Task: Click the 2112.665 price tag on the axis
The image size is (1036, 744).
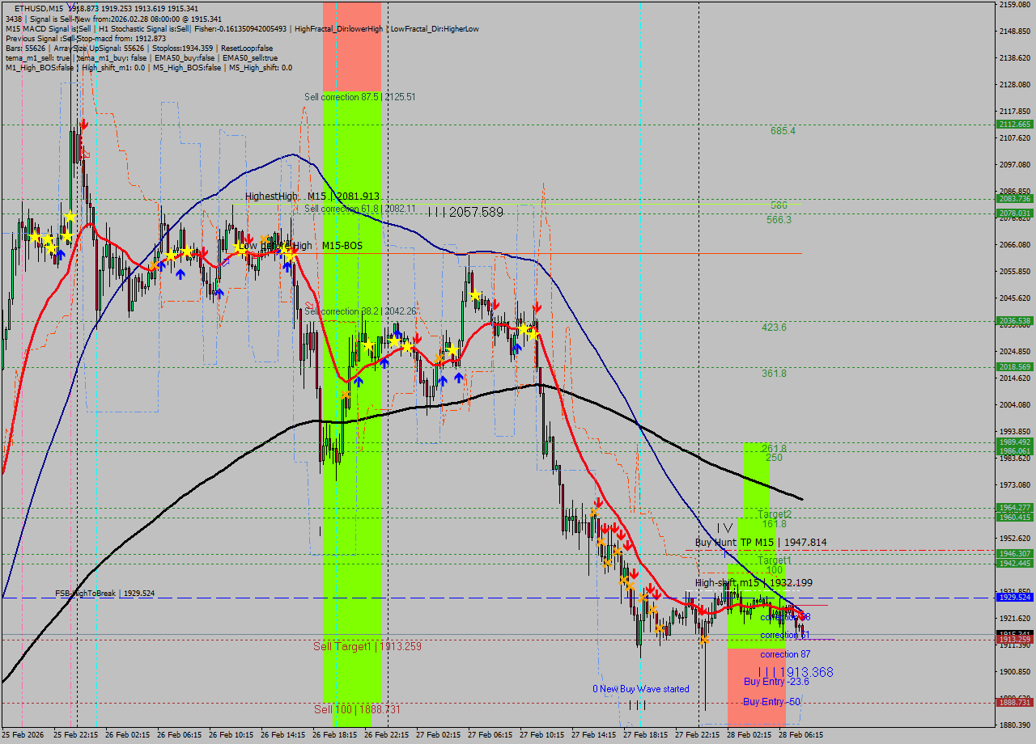Action: (x=1014, y=125)
